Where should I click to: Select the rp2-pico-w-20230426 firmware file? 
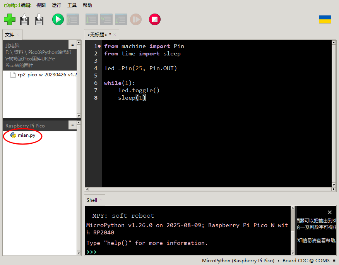[x=46, y=75]
